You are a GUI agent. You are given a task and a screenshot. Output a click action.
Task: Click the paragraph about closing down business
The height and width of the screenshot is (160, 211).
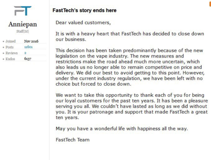coord(130,36)
